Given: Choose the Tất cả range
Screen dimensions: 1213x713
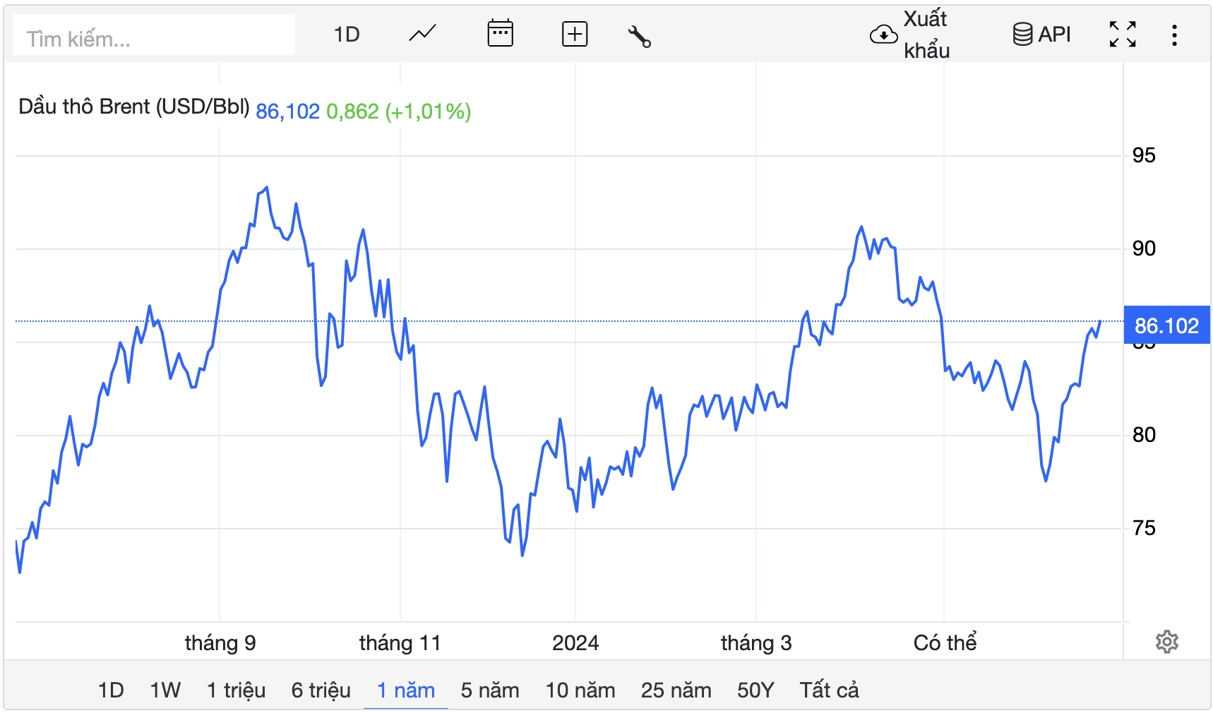Looking at the screenshot, I should tap(829, 690).
